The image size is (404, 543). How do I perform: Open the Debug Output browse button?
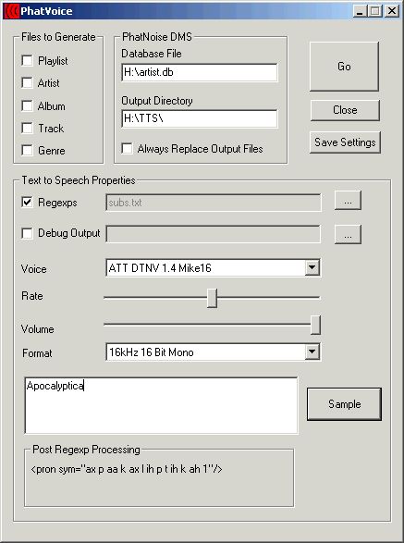point(348,234)
